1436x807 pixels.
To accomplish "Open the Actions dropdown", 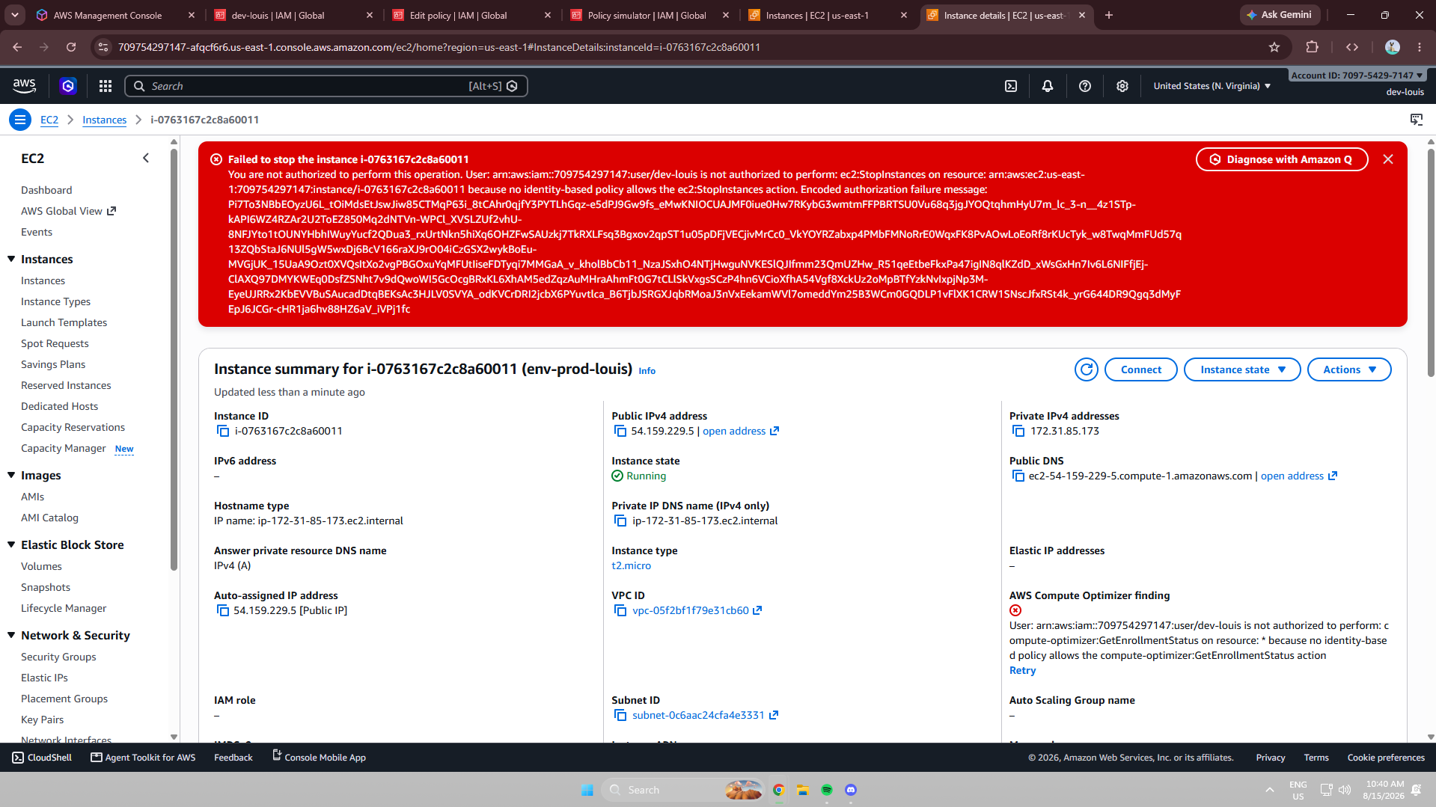I will (x=1349, y=369).
